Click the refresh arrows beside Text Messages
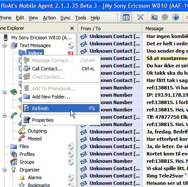 71,45
